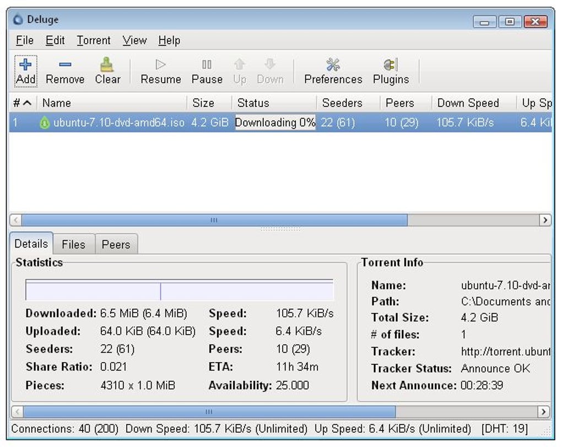
Task: Open Preferences via the tools icon
Action: [333, 64]
